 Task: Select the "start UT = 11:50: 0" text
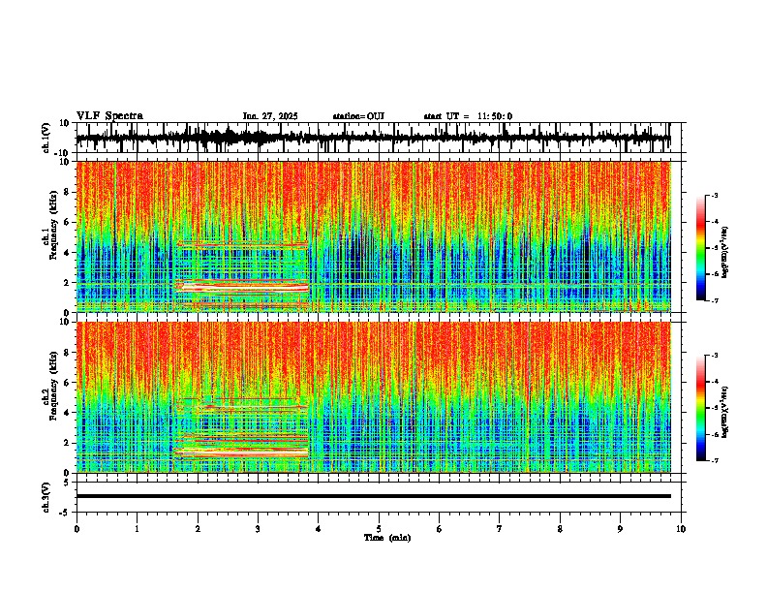click(468, 116)
